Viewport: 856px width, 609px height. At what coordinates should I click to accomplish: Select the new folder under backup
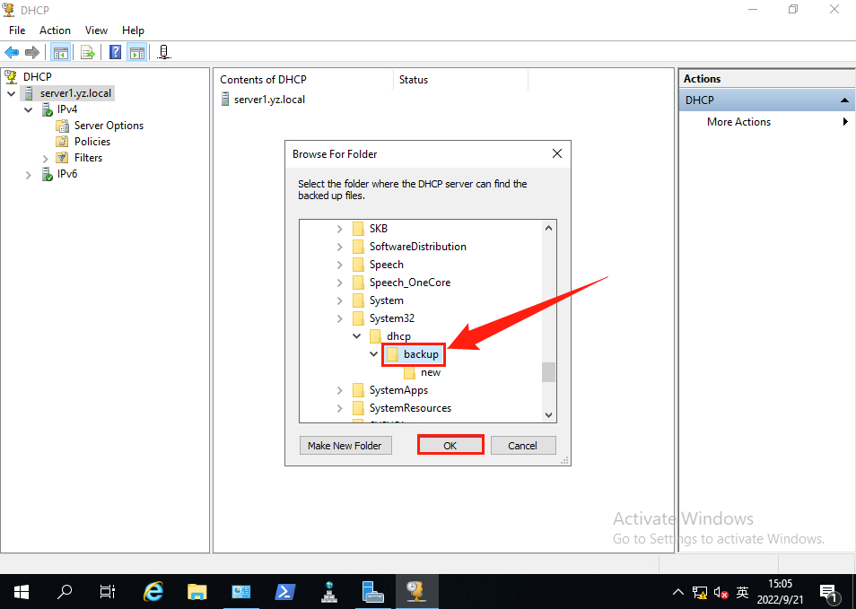point(430,372)
